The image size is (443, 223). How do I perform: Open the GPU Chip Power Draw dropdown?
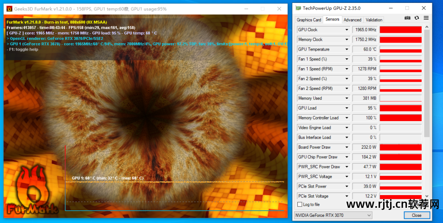(347, 157)
